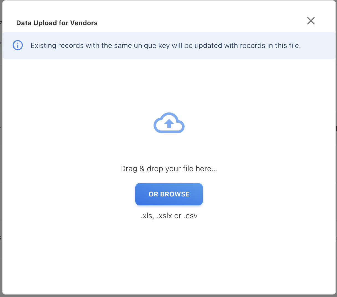Click the '.xls, .xslx or .csv' format hint
The height and width of the screenshot is (297, 337).
click(169, 216)
